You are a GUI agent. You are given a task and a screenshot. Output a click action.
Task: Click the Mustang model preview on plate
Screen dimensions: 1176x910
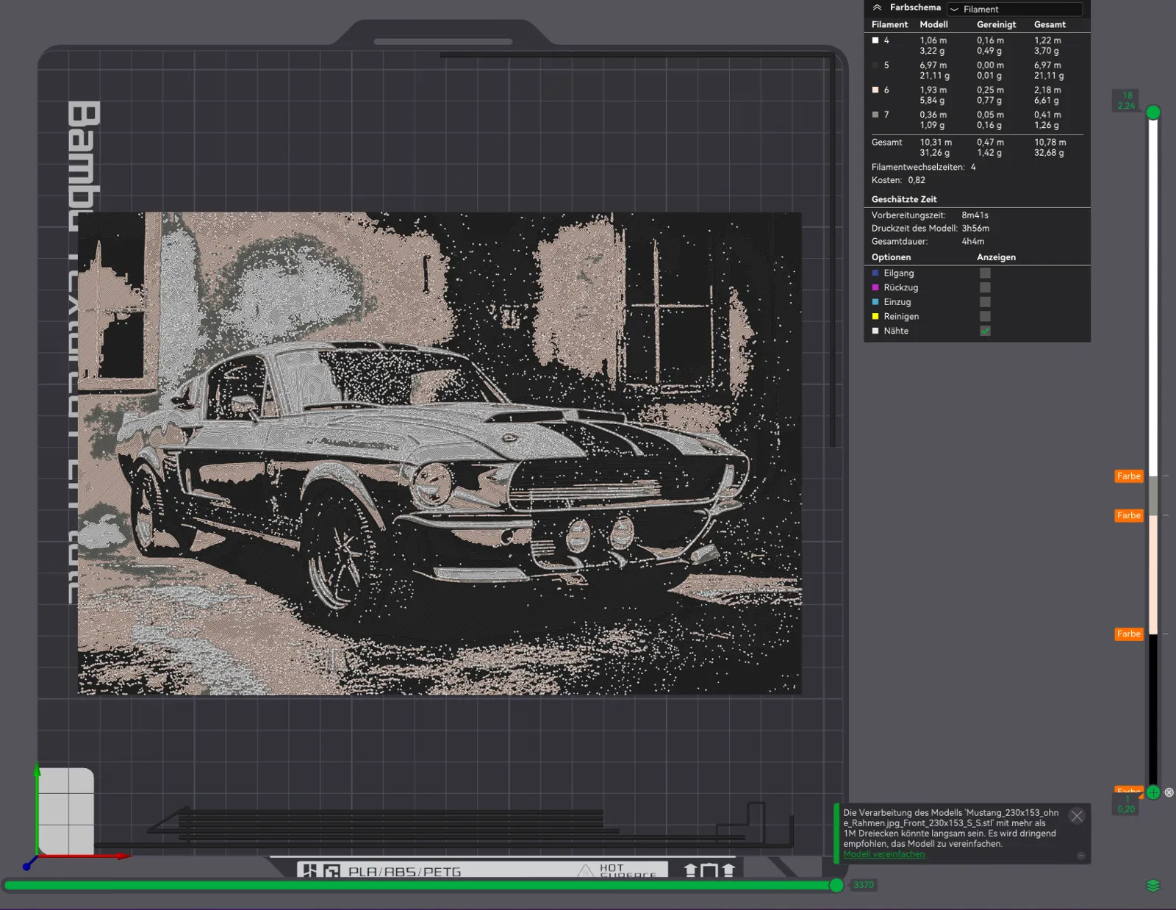pos(440,454)
